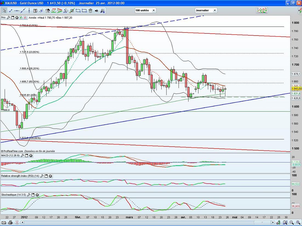302x226 pixels.
Task: Click the Prix panel label
Action: click(3, 18)
